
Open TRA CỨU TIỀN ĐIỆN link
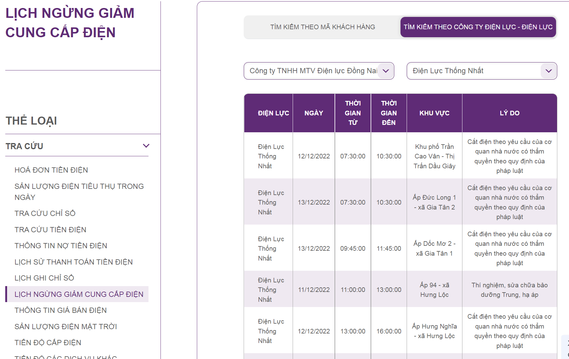(x=50, y=229)
